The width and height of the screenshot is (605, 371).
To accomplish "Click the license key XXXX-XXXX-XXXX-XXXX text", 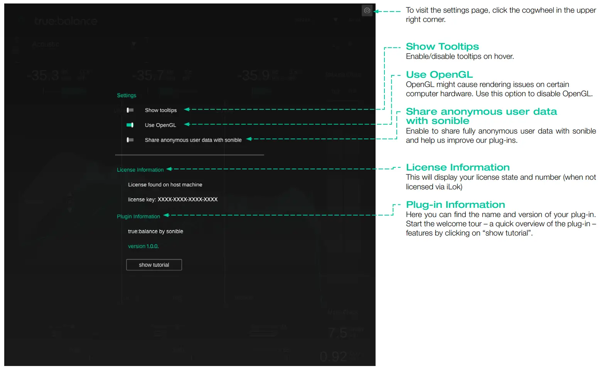I will pyautogui.click(x=173, y=199).
